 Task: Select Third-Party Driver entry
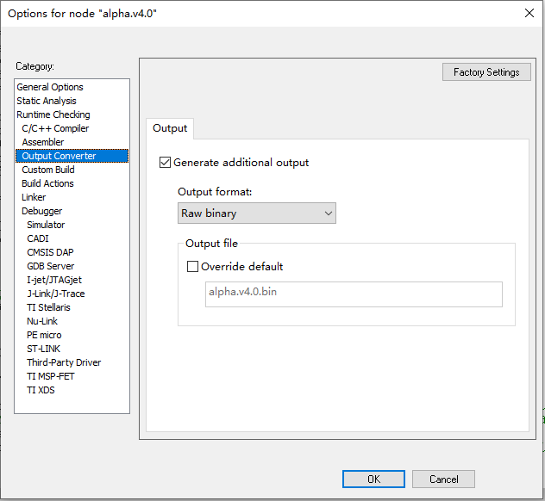pos(64,362)
